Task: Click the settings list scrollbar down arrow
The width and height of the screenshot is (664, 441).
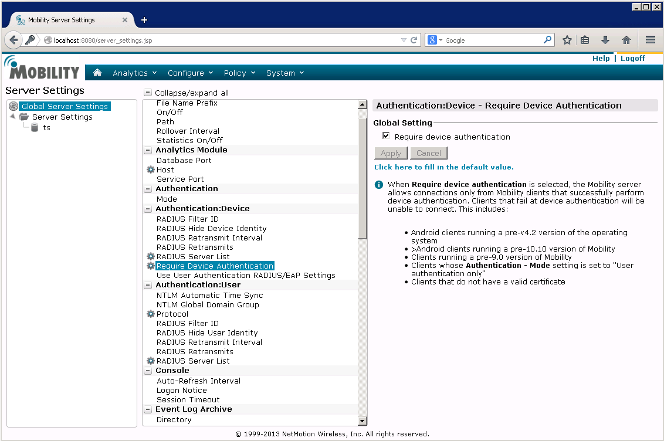Action: [362, 420]
